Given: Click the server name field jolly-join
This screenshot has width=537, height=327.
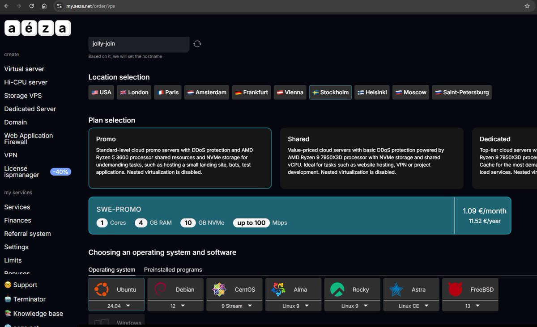Looking at the screenshot, I should (139, 44).
